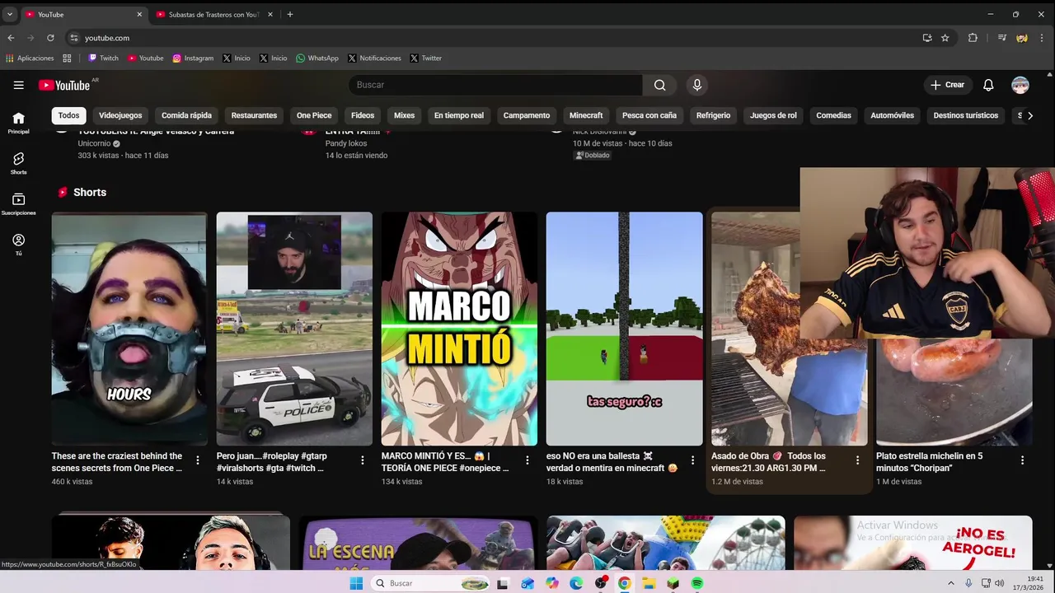Open the YouTube account avatar menu
Screen dimensions: 1055x593
pos(1020,85)
